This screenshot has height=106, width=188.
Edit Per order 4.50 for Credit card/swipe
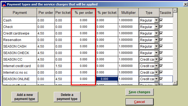(x=46, y=33)
